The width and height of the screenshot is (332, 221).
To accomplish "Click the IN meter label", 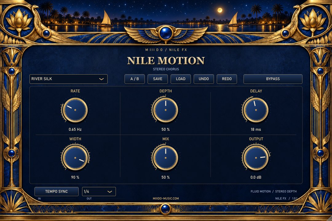I will (x=39, y=199).
